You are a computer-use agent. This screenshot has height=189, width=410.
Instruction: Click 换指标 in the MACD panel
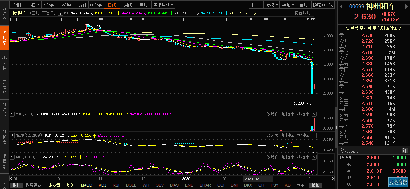pyautogui.click(x=303, y=135)
